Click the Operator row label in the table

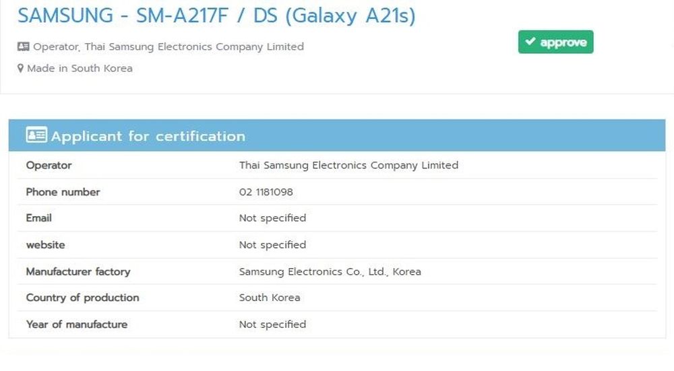[x=49, y=165]
